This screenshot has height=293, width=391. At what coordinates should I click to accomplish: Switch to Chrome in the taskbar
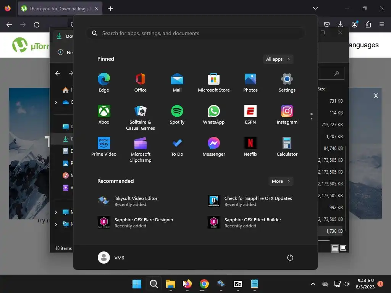pos(204,284)
